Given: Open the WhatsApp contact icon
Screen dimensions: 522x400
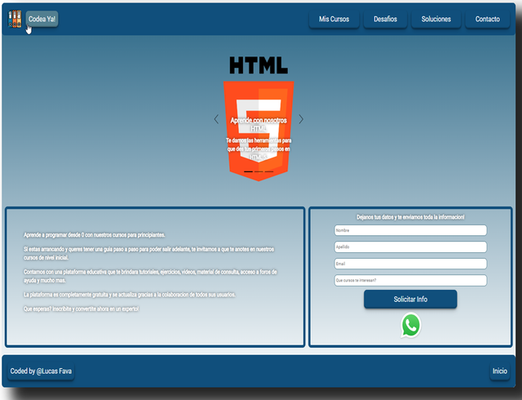Looking at the screenshot, I should [411, 326].
